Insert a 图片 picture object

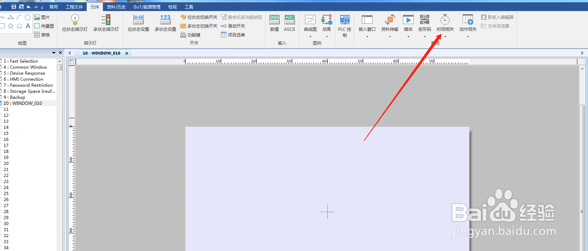42,17
